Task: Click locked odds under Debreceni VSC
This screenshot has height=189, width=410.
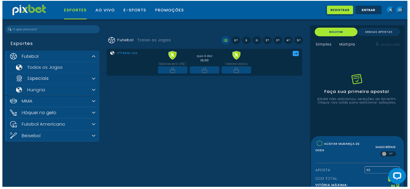Action: click(x=172, y=70)
